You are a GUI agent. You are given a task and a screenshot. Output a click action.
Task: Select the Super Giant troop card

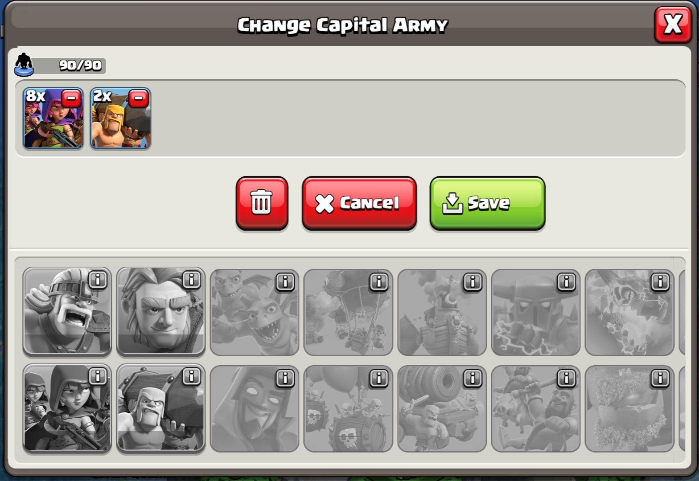(x=161, y=312)
